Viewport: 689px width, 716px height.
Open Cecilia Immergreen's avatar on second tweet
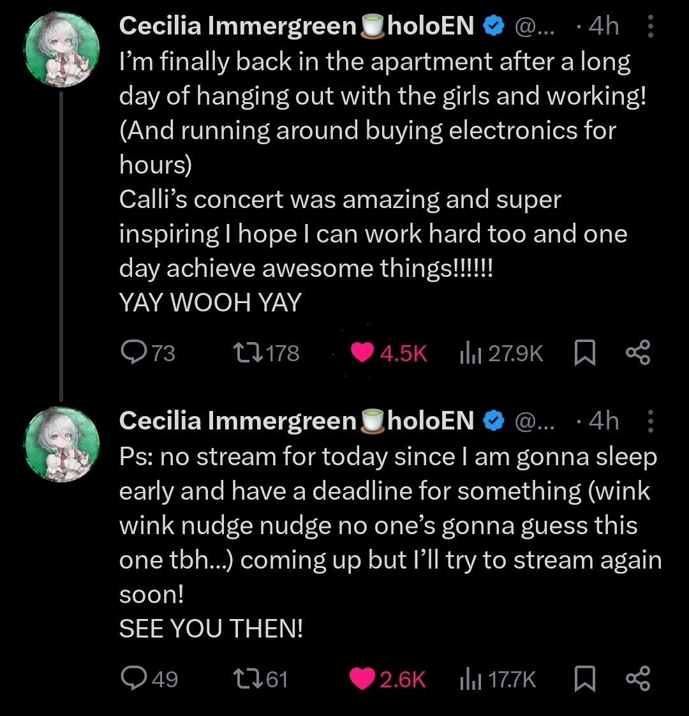pos(61,444)
